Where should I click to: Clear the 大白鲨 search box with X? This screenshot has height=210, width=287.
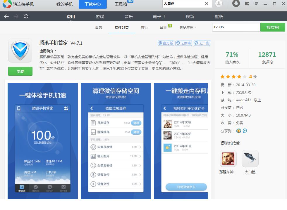(x=207, y=4)
